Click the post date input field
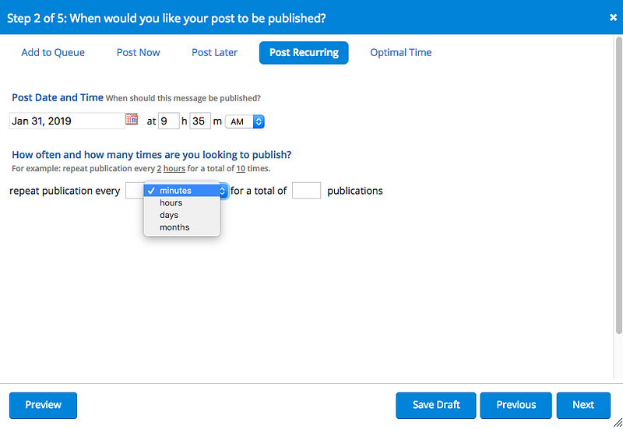This screenshot has width=623, height=429. (x=67, y=121)
